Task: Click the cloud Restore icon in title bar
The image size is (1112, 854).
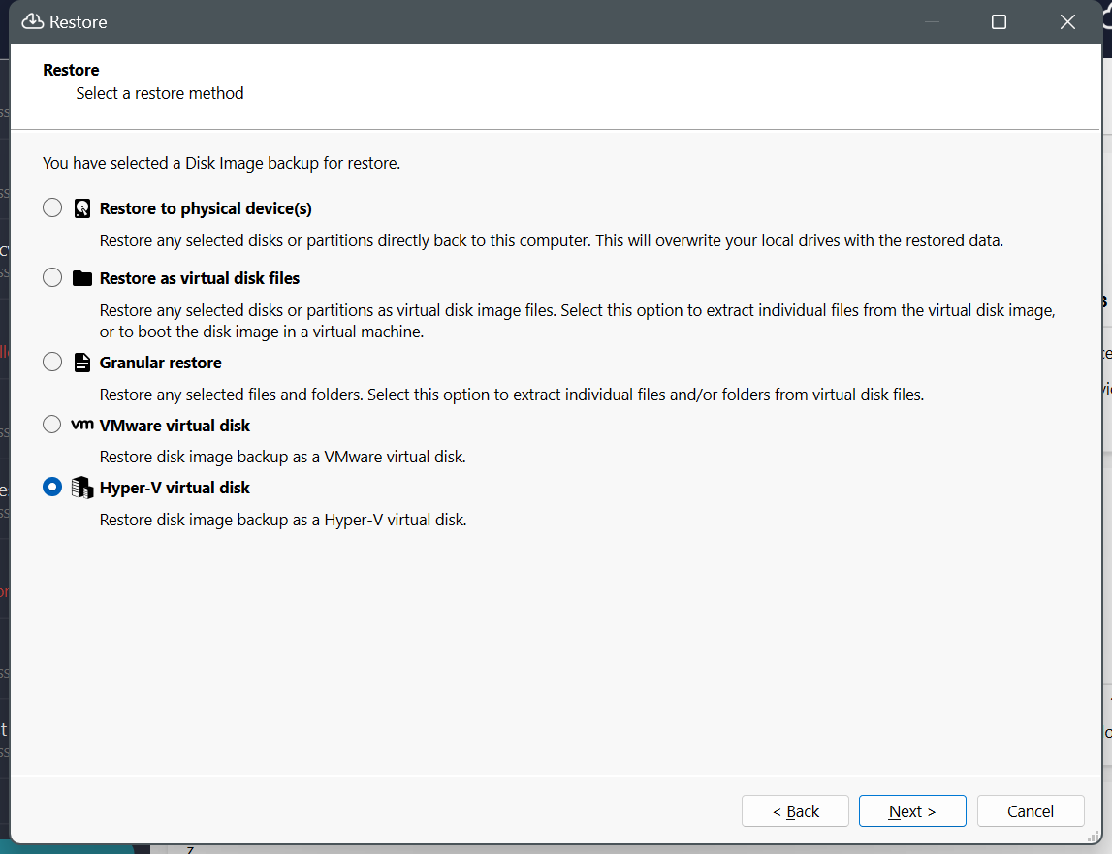Action: click(x=33, y=21)
